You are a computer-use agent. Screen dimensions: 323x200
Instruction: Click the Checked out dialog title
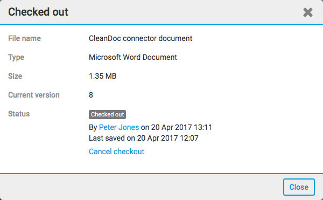click(x=38, y=12)
